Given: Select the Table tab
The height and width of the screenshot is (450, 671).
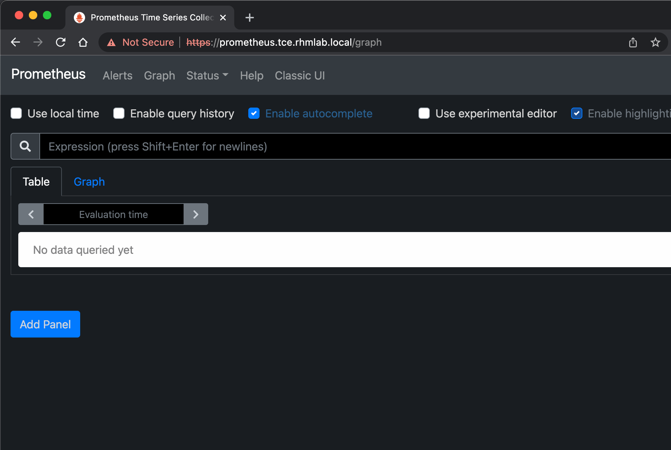Looking at the screenshot, I should pyautogui.click(x=36, y=182).
